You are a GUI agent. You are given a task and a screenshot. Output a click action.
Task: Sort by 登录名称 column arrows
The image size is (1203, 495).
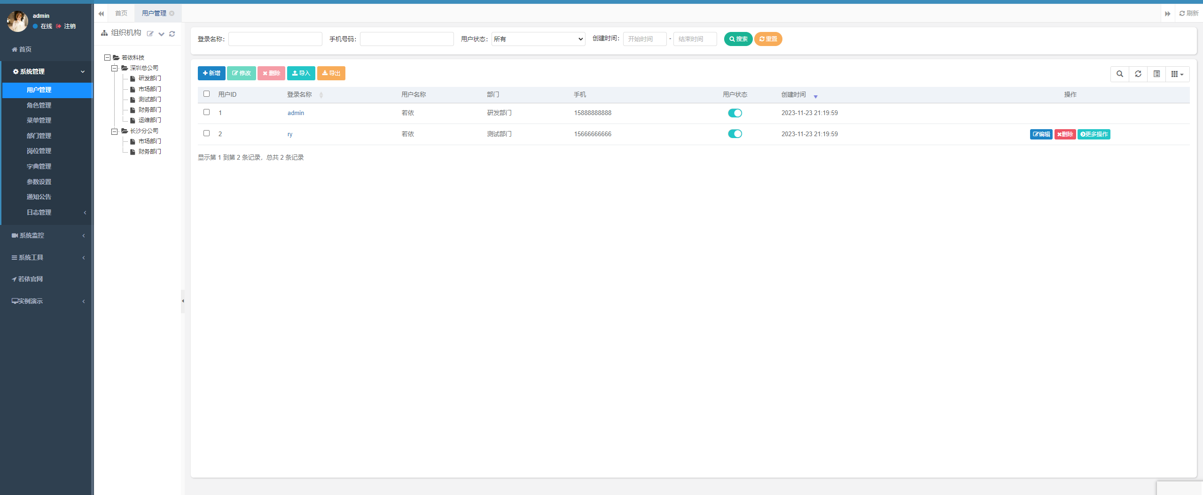point(321,95)
